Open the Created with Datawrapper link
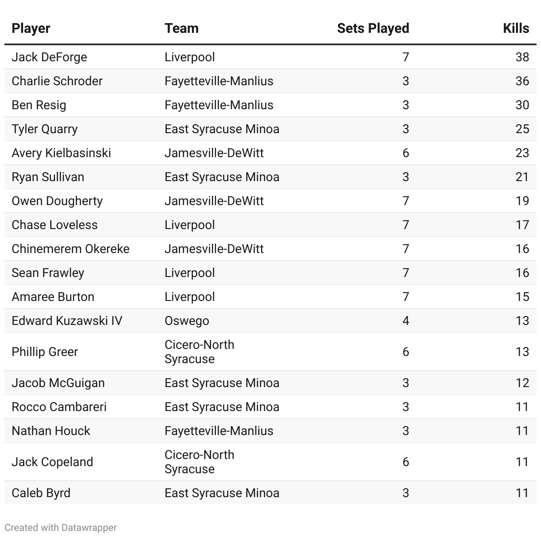Screen dimensions: 541x538 [61, 527]
